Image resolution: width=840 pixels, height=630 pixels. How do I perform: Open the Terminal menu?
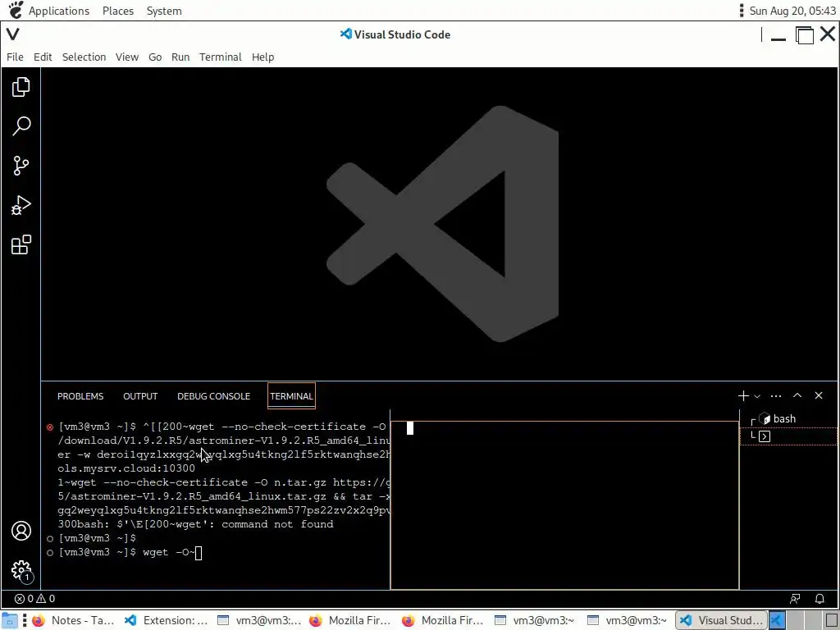click(x=221, y=57)
